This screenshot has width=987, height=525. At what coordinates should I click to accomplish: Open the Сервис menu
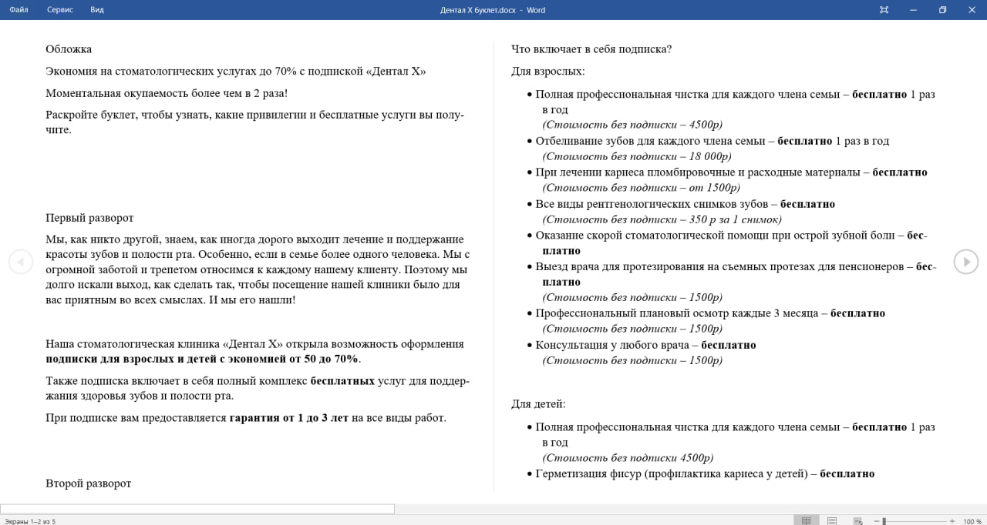point(60,10)
